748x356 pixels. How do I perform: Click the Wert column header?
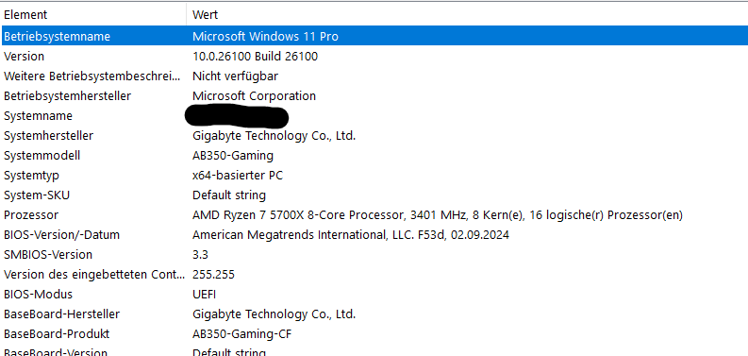click(468, 14)
